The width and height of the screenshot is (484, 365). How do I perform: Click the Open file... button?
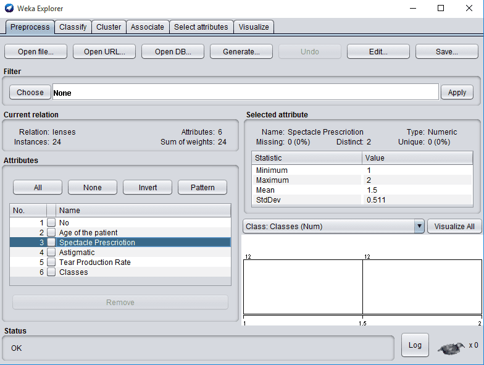36,52
